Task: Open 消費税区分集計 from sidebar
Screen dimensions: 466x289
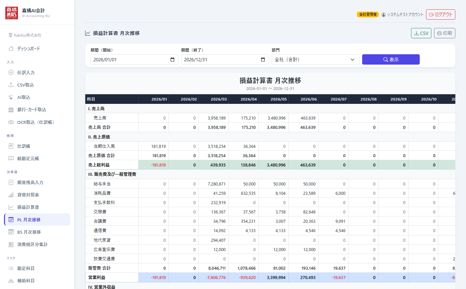Action: [x=37, y=244]
